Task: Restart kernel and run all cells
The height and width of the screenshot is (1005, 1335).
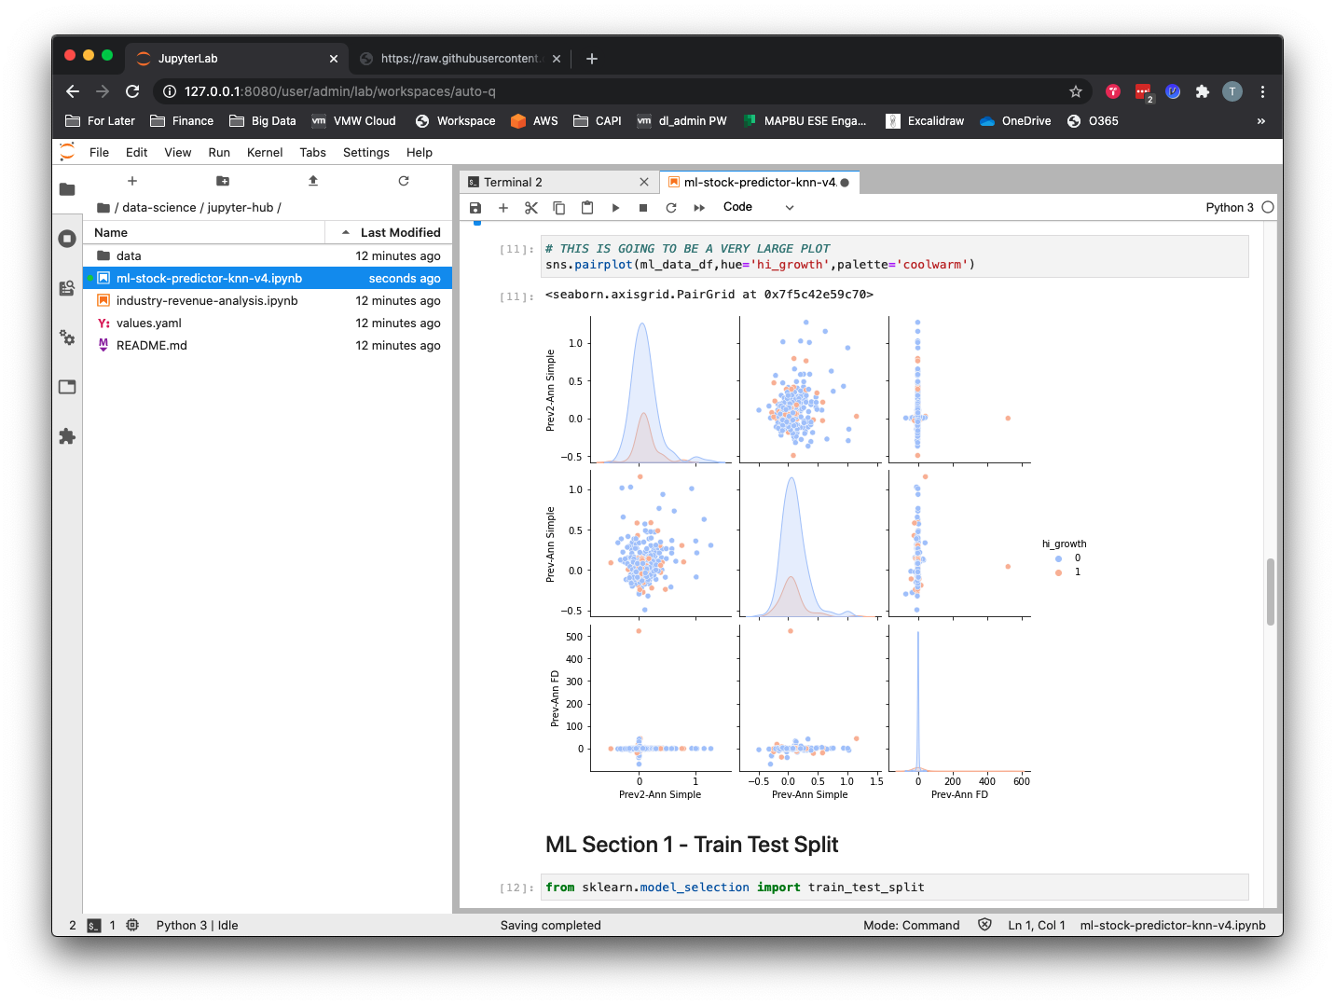Action: coord(699,208)
